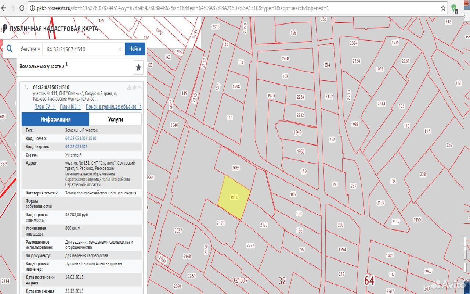Click parcel 1998 on the map
This screenshot has width=470, height=294.
pyautogui.click(x=236, y=87)
